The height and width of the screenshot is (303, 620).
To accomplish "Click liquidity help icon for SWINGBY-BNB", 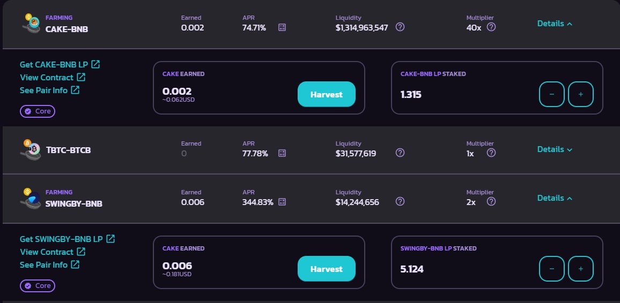I will 400,202.
